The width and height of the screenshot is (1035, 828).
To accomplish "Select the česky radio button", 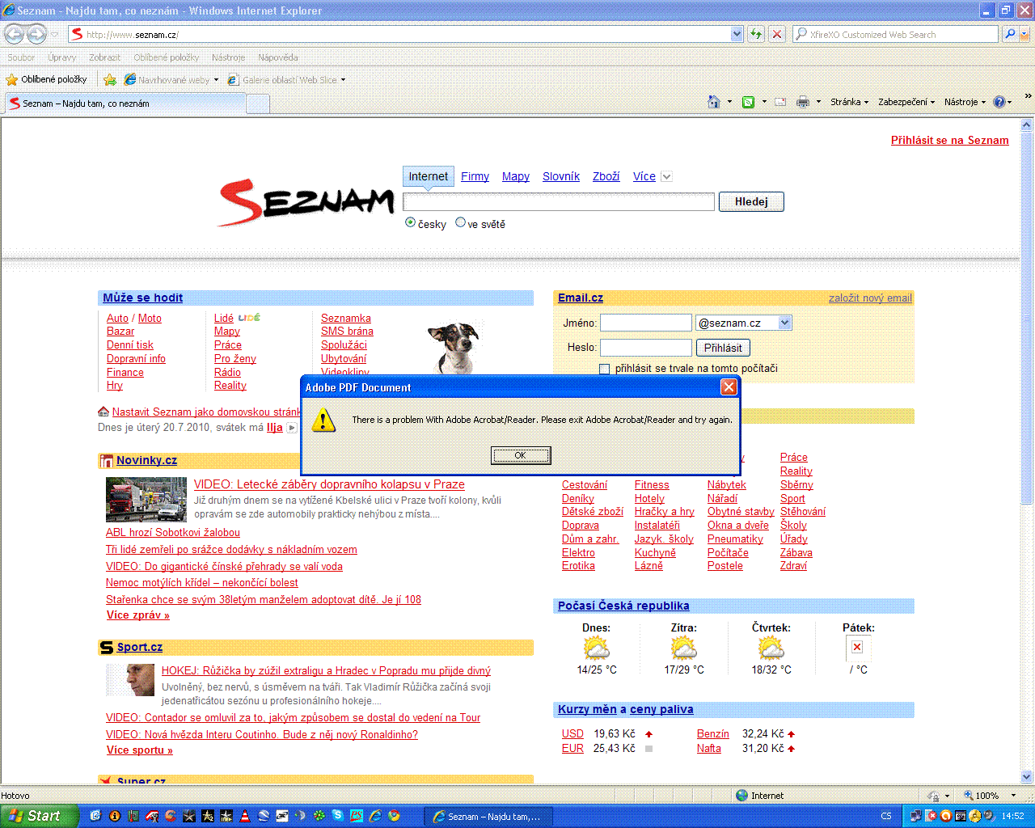I will [410, 222].
